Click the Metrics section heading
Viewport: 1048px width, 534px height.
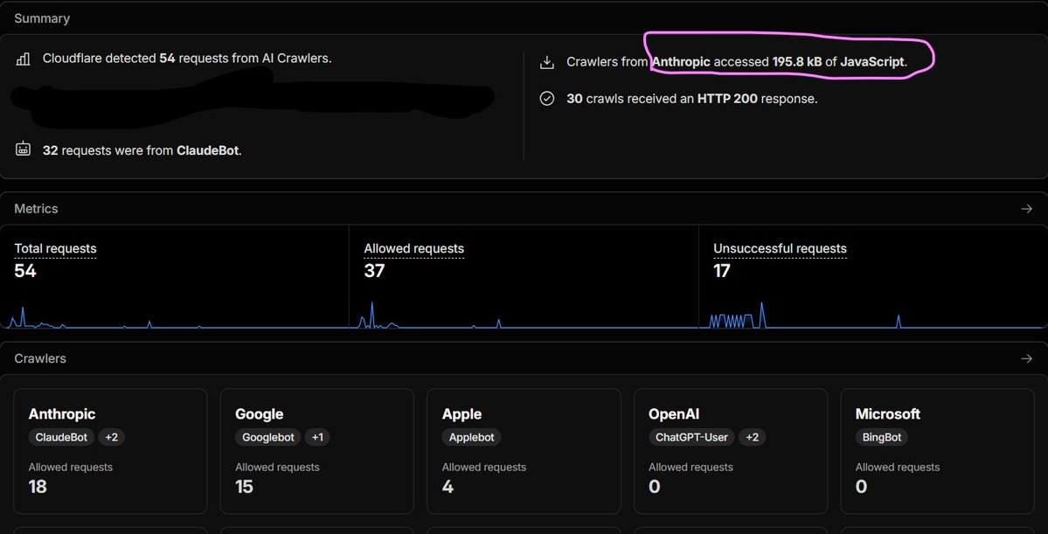point(36,209)
